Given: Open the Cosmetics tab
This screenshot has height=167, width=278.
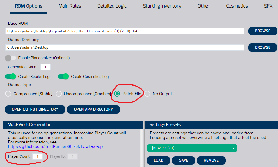Looking at the screenshot, I should tap(237, 6).
